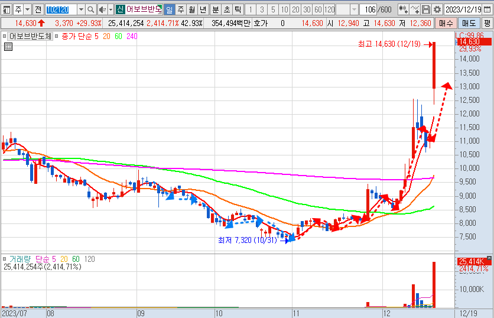
Task: Expand the sound options dropdown arrow
Action: click(110, 10)
